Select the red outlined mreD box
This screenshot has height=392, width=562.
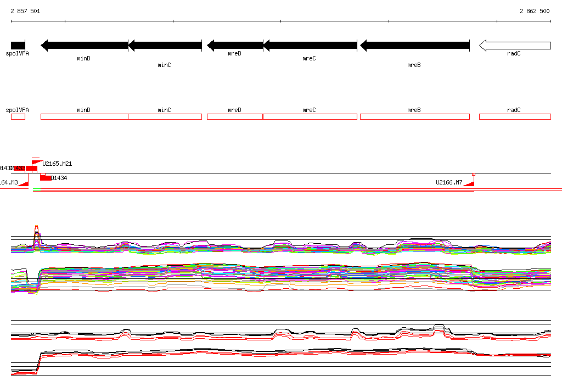(235, 116)
